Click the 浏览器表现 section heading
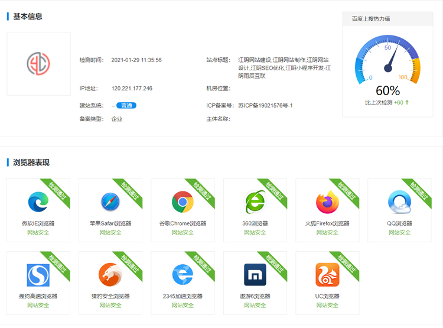This screenshot has height=328, width=443. (x=31, y=163)
